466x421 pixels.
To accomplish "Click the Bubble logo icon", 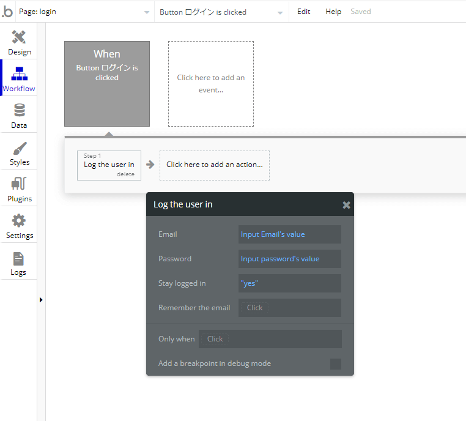I will tap(7, 12).
